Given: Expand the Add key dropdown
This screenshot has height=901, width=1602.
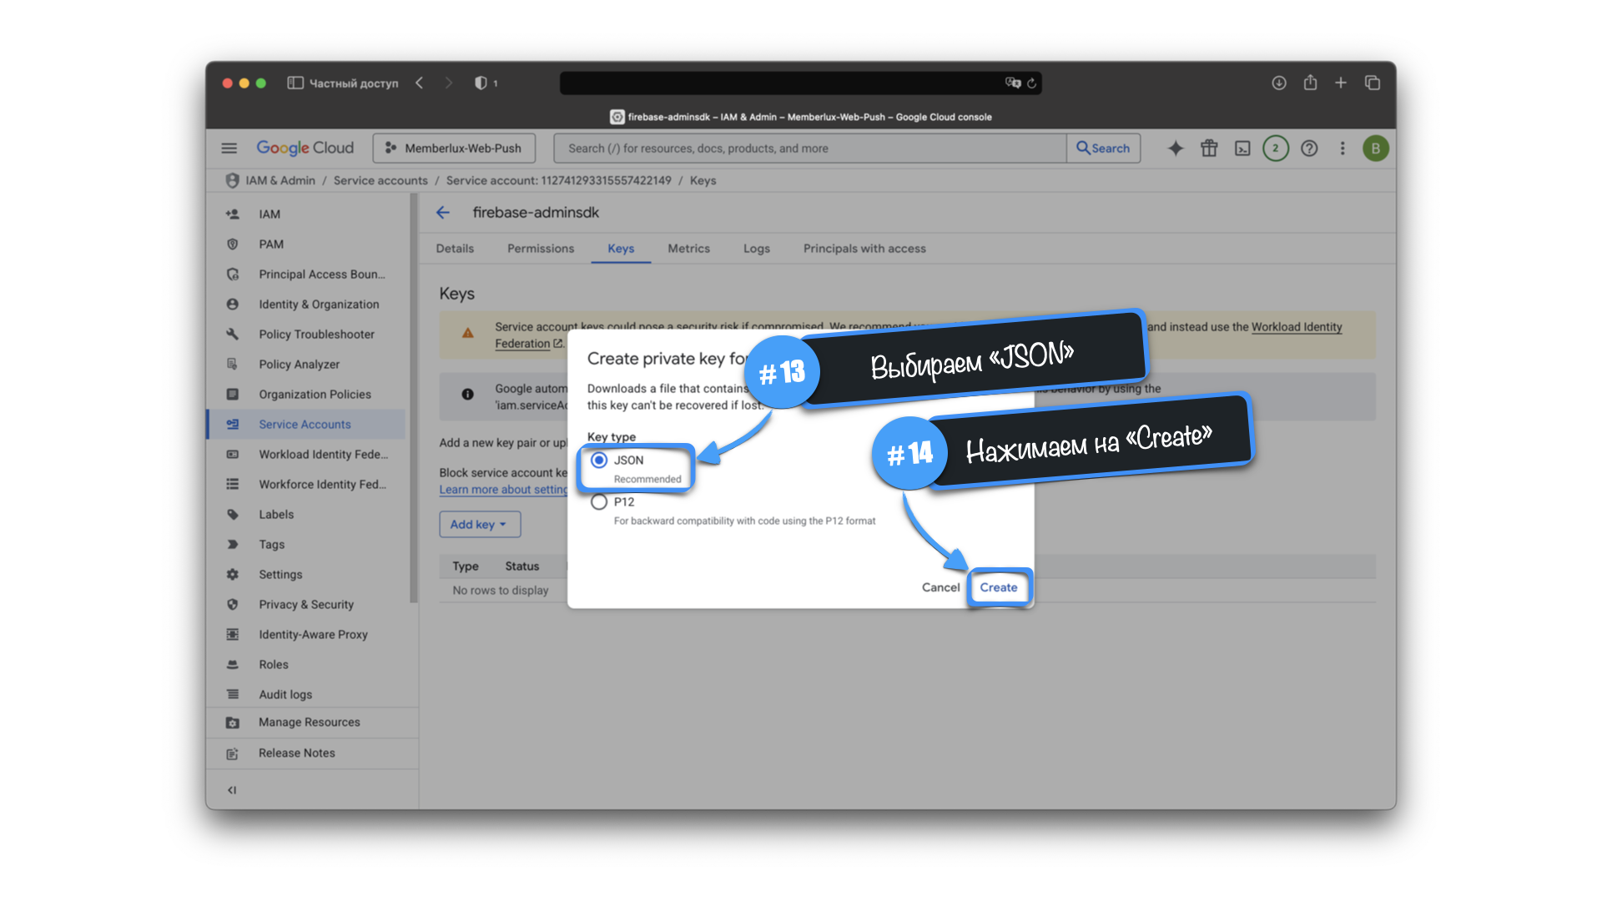Looking at the screenshot, I should pyautogui.click(x=480, y=525).
